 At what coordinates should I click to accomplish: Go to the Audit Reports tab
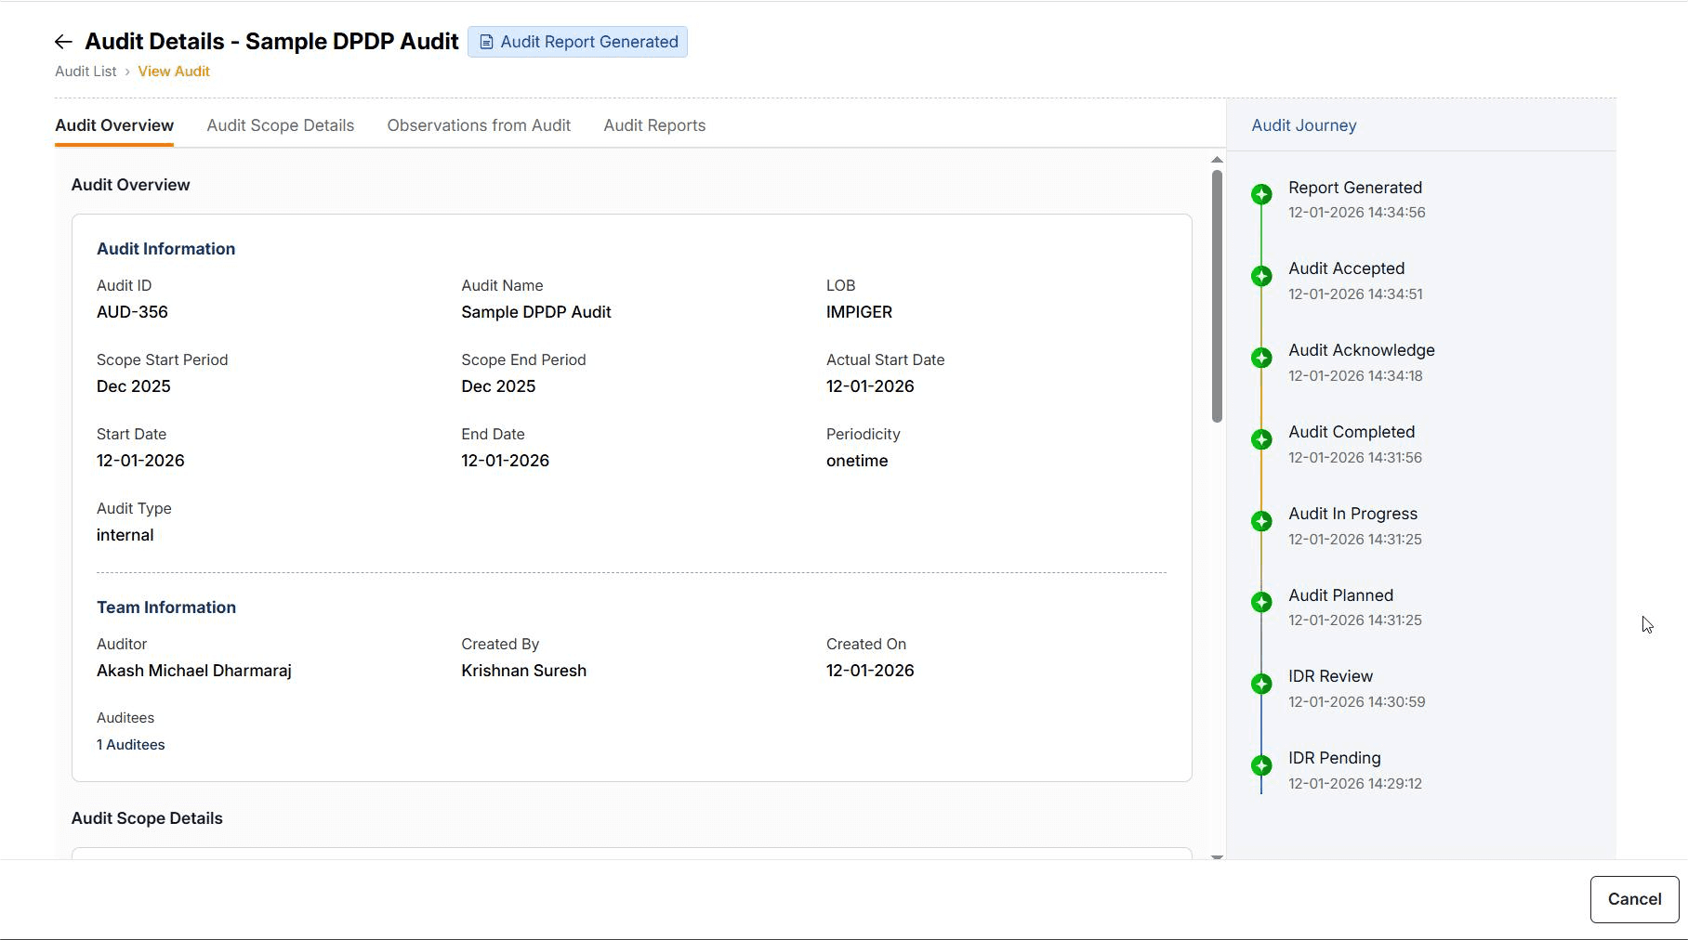[654, 125]
